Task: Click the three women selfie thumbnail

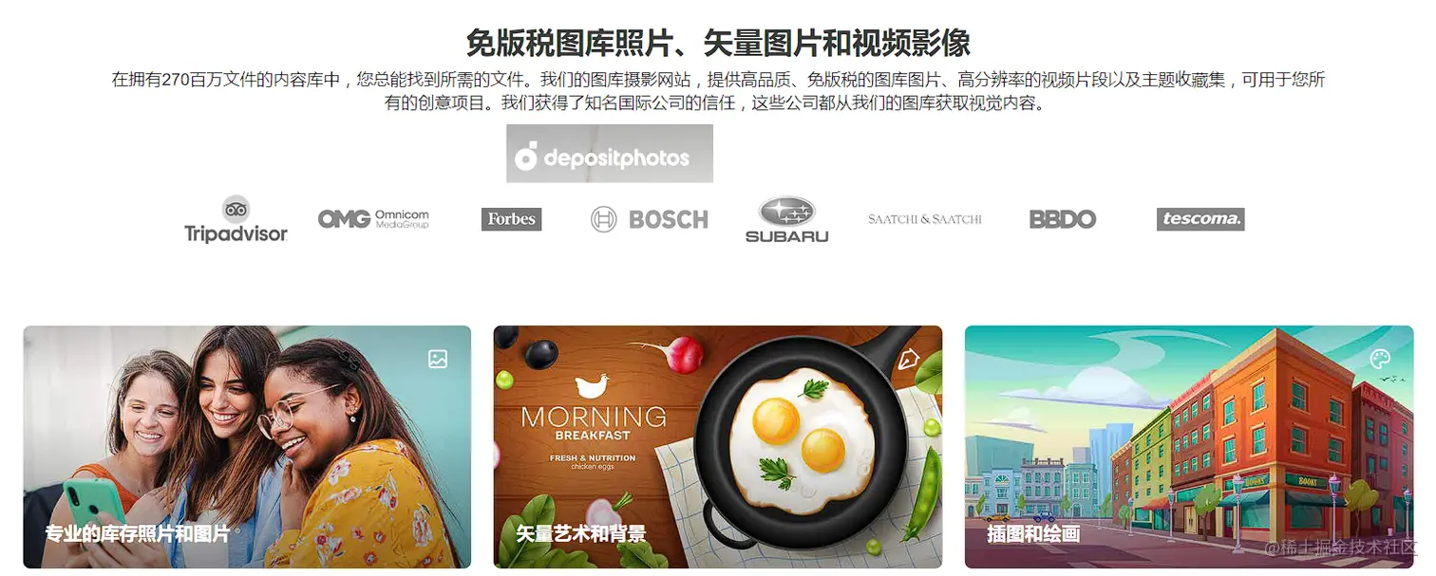Action: click(x=247, y=447)
